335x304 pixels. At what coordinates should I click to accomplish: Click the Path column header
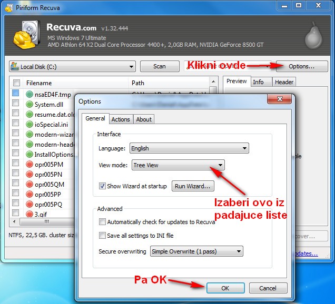[x=169, y=83]
